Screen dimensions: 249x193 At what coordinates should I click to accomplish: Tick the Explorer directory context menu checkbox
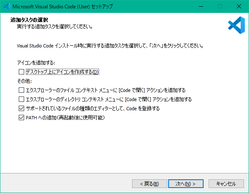coord(21,99)
